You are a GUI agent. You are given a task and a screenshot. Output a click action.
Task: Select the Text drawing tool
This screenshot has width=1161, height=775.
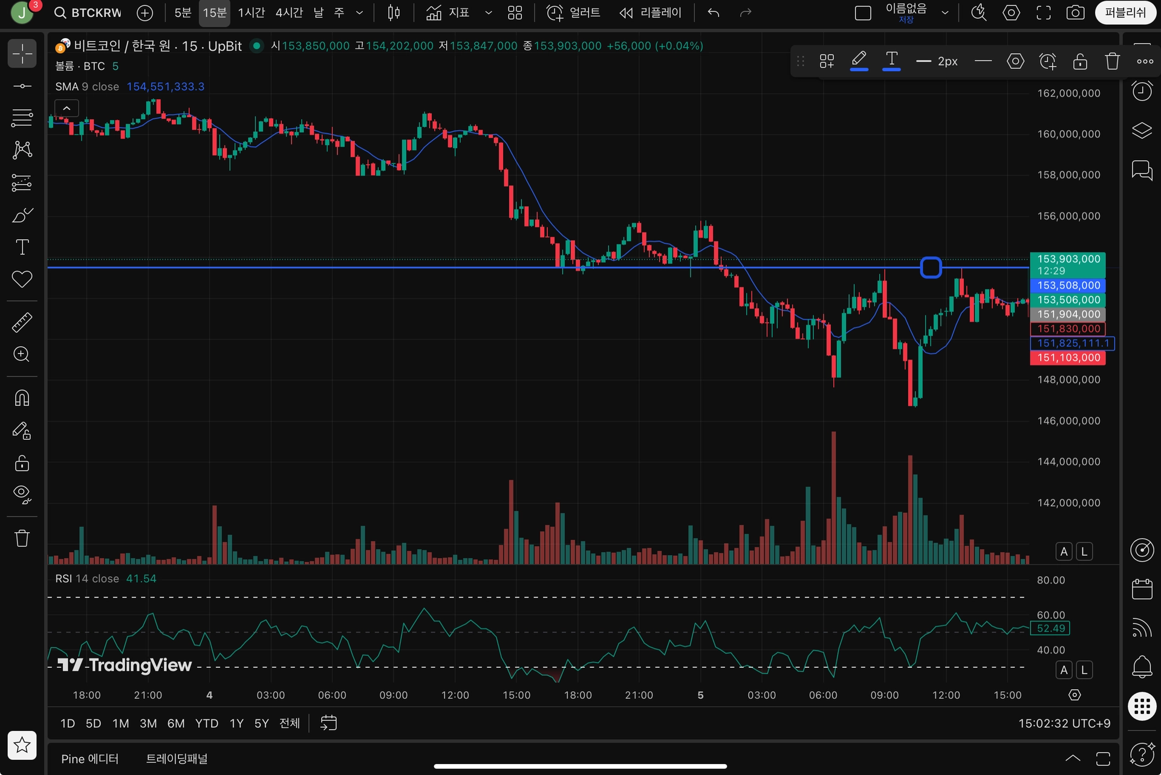point(22,247)
